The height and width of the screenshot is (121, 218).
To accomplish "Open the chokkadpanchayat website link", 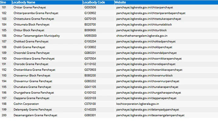I will (146, 41).
